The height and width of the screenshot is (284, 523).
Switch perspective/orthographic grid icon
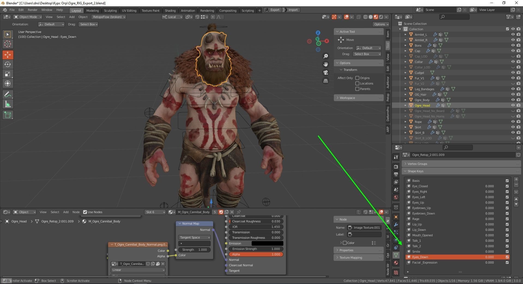click(326, 81)
